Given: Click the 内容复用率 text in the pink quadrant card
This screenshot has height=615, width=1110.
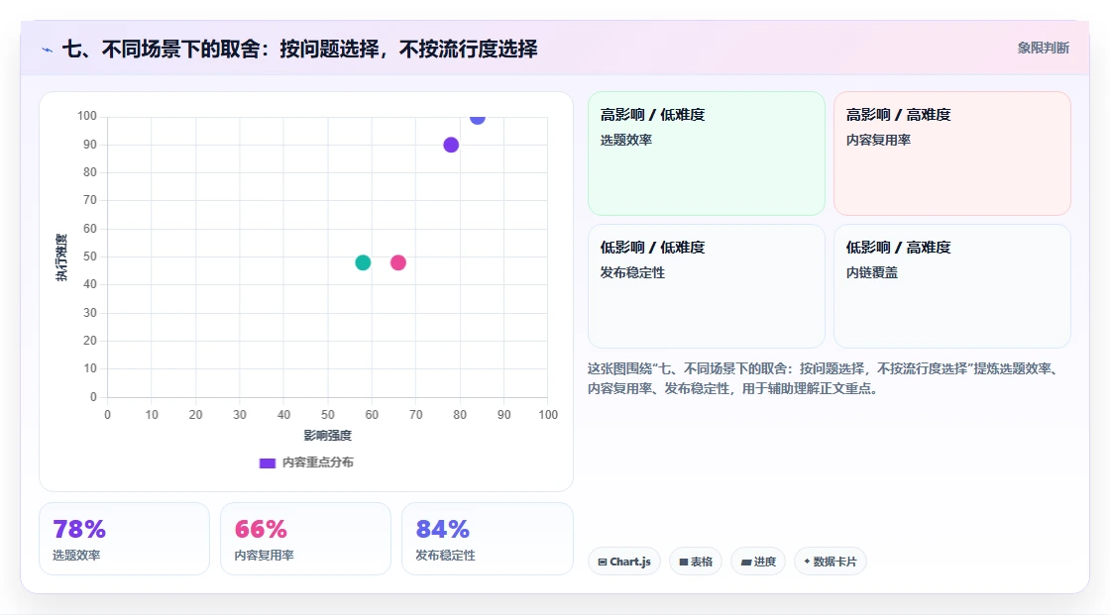Looking at the screenshot, I should point(878,140).
